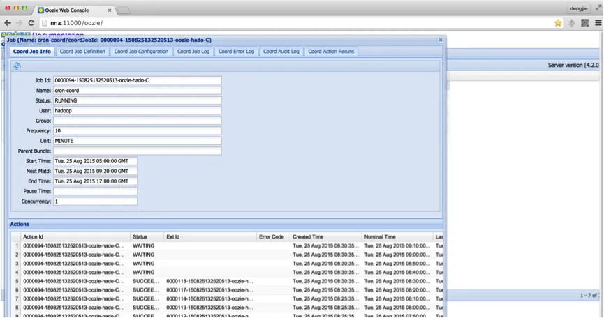Select action row 4 nominal time 08:40:00
This screenshot has height=318, width=604.
pos(227,272)
